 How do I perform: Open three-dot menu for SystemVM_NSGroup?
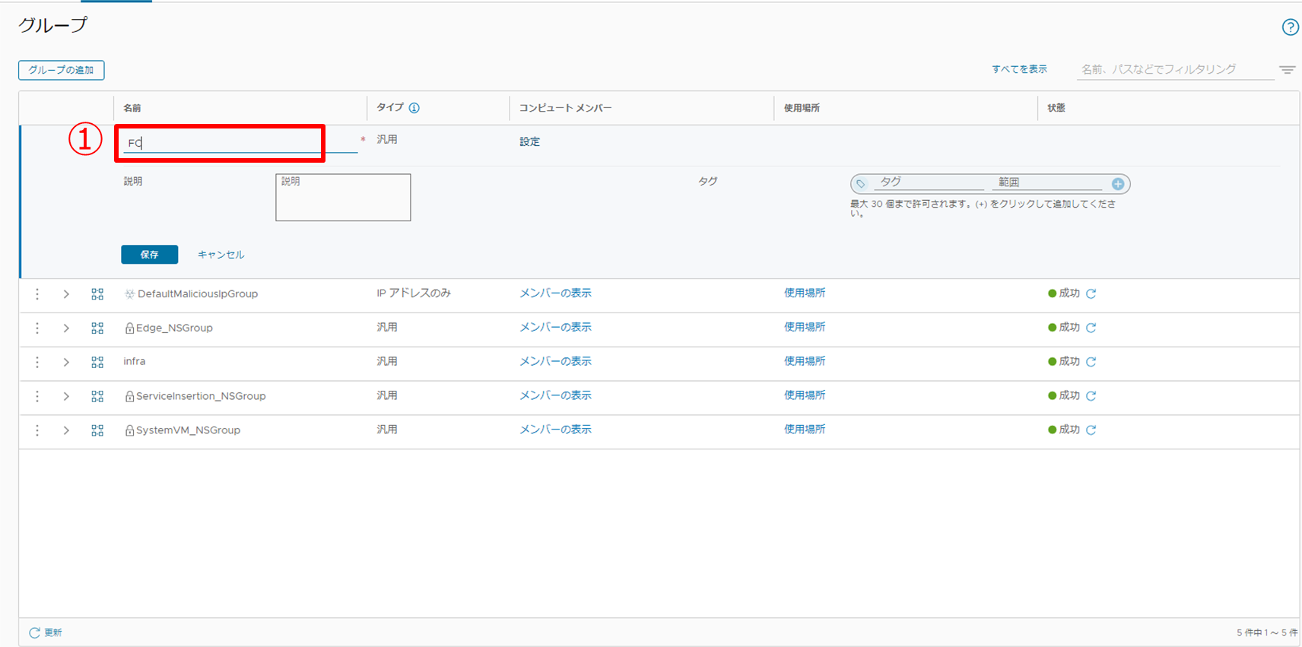click(x=37, y=430)
